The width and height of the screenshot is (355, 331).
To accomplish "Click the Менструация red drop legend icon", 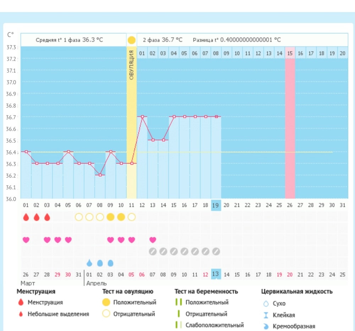I will [x=21, y=303].
